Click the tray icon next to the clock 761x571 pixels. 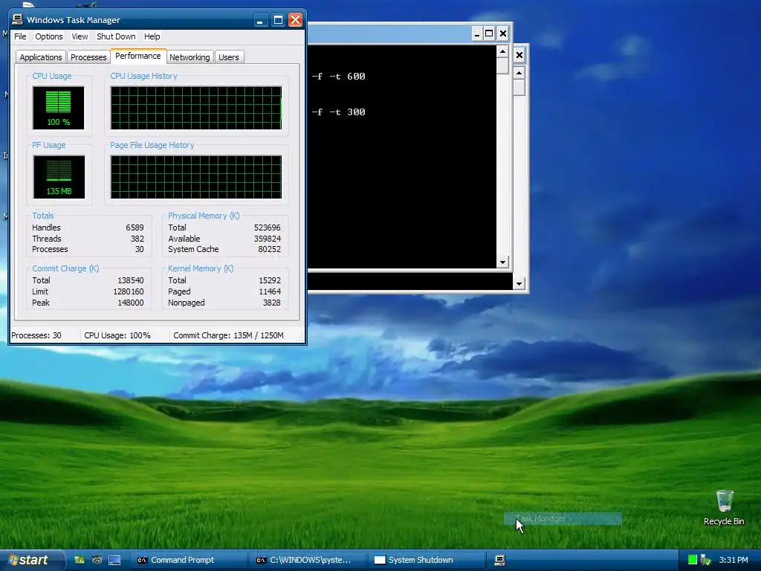[706, 560]
